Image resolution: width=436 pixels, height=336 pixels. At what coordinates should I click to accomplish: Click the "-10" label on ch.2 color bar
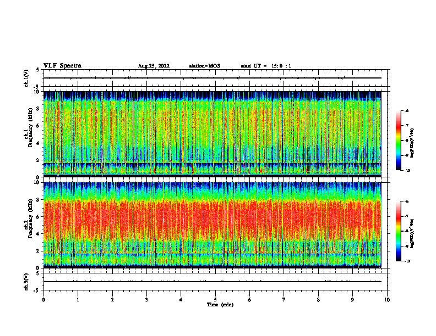(407, 261)
